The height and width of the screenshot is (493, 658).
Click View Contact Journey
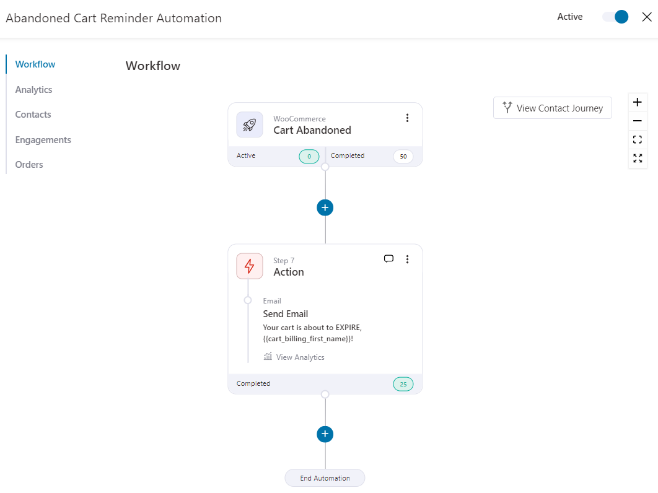coord(552,108)
